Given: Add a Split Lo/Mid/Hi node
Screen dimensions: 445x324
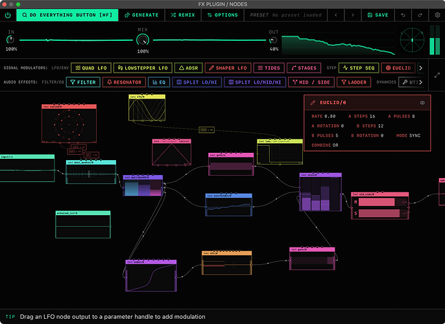Looking at the screenshot, I should pyautogui.click(x=255, y=82).
